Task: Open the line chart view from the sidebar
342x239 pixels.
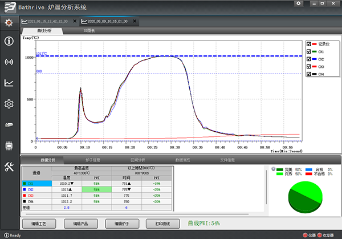Action: 9,83
